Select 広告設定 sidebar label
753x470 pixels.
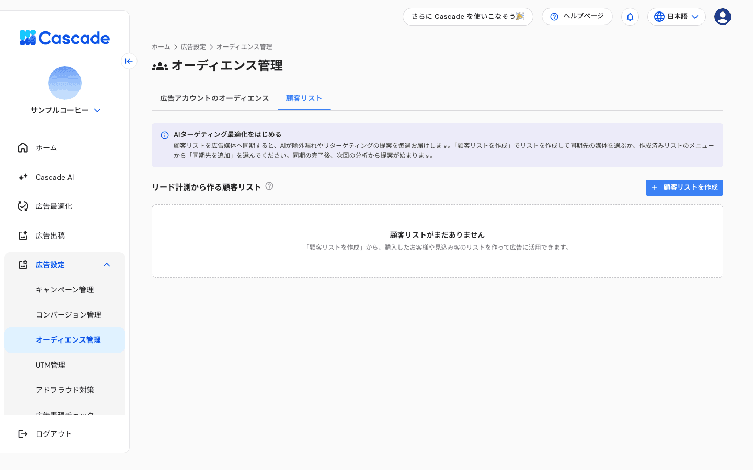50,265
